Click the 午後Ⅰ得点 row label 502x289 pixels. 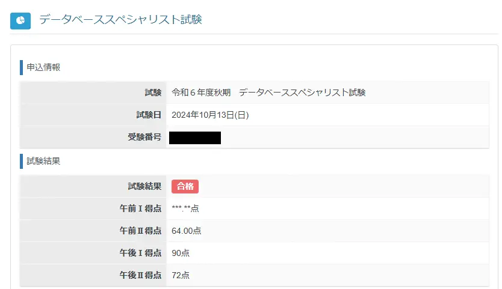click(140, 253)
